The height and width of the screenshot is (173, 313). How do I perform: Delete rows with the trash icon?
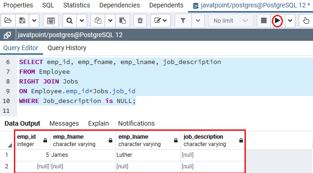(140, 20)
